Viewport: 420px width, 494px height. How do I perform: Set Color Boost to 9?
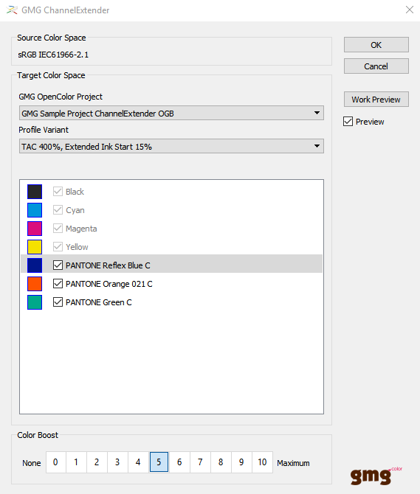tap(241, 462)
